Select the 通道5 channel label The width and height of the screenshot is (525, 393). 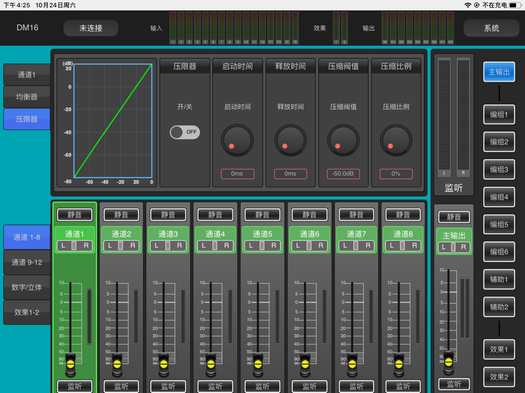262,234
